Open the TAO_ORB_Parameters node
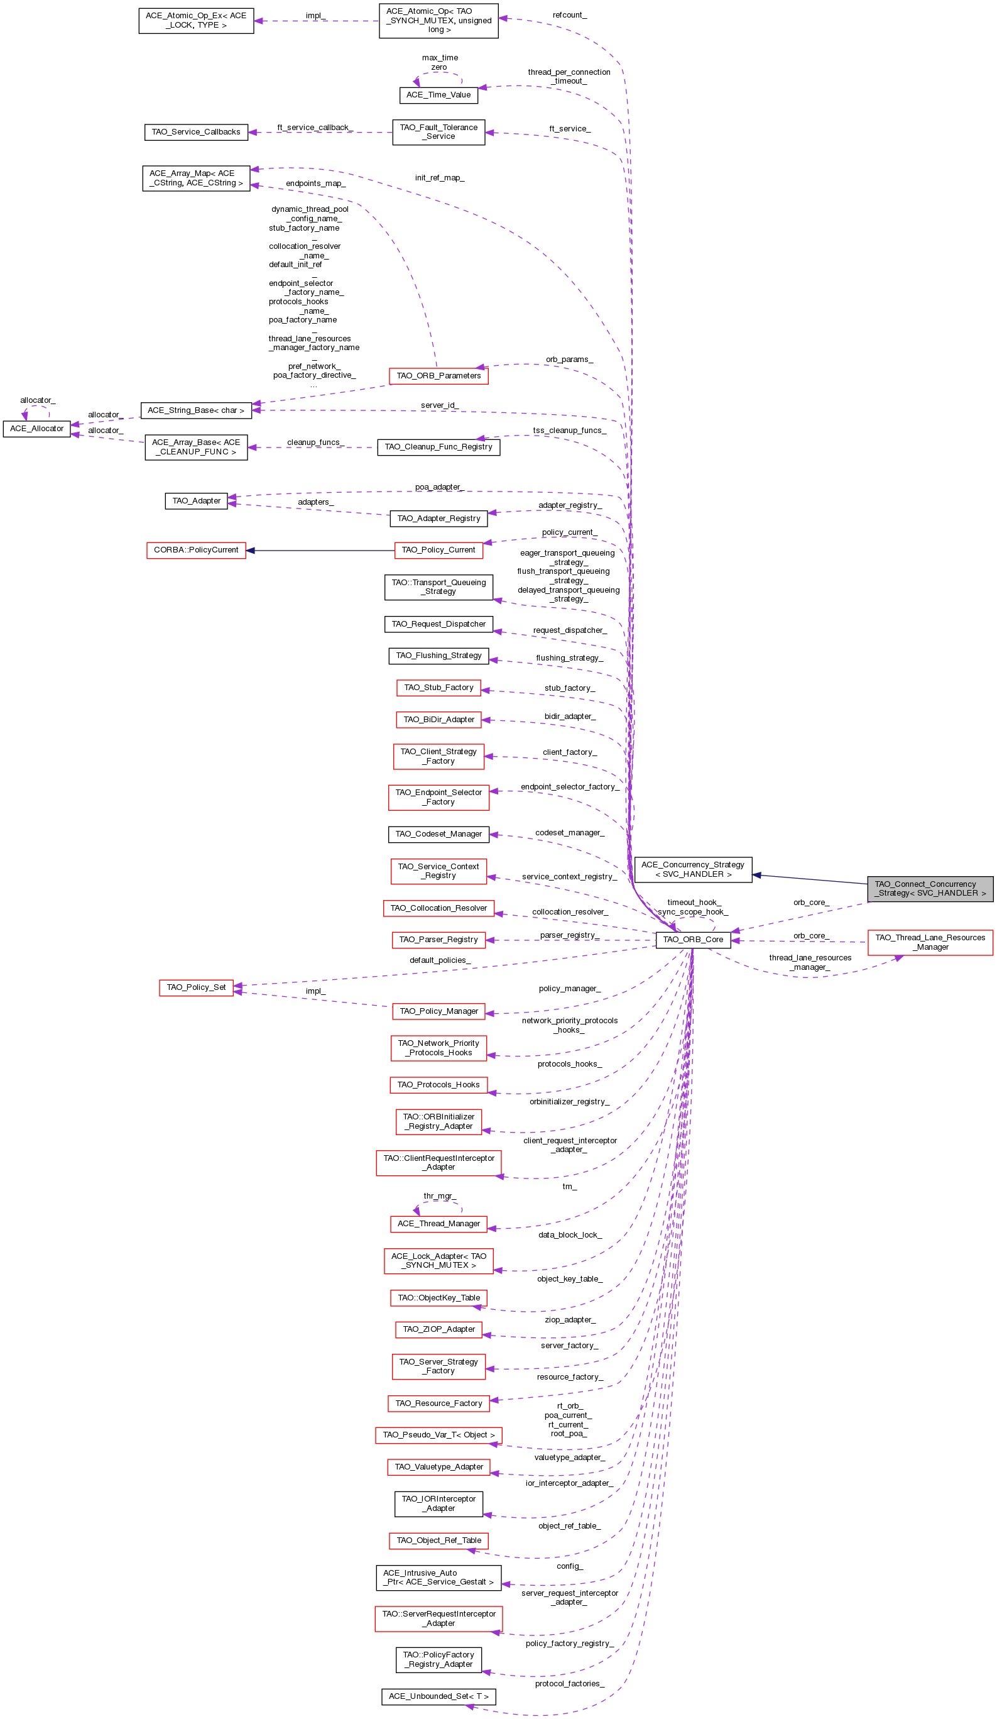The height and width of the screenshot is (1719, 997). pyautogui.click(x=439, y=376)
